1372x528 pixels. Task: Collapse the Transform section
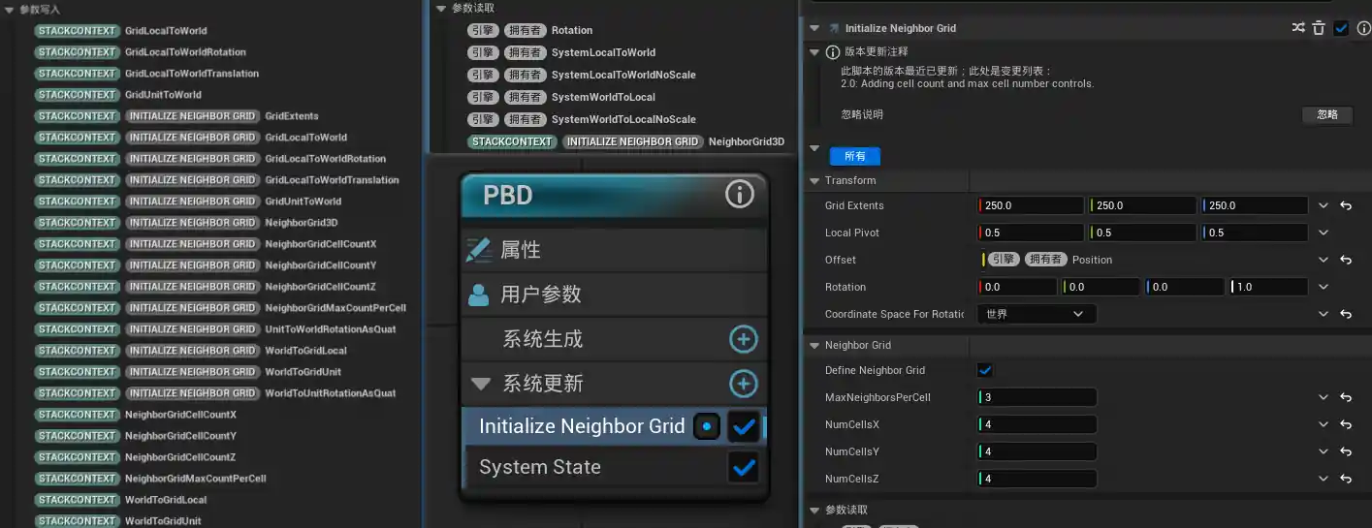(814, 180)
